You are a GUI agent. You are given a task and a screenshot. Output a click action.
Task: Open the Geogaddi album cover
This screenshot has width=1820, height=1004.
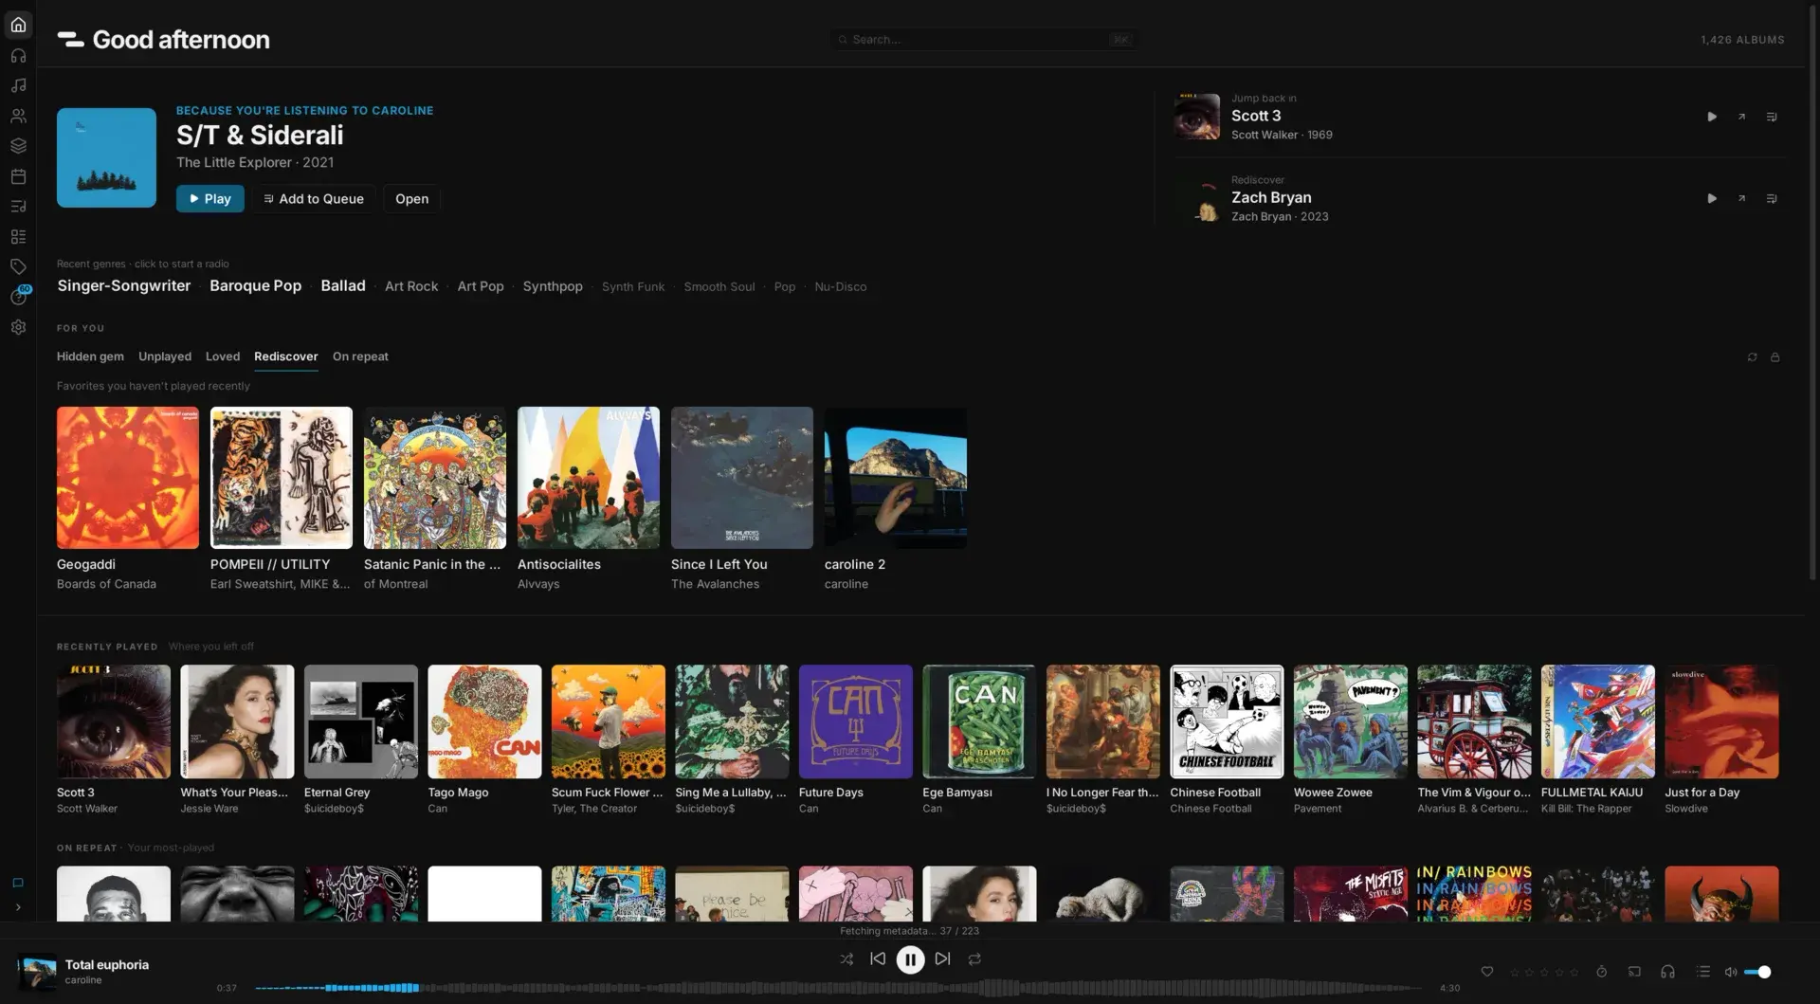coord(128,478)
